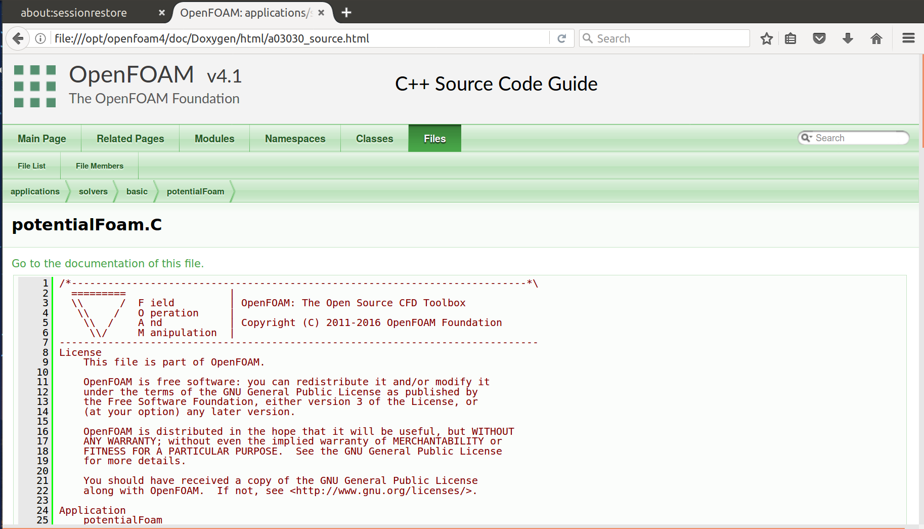Open the Related Pages tab
The image size is (924, 529).
click(130, 139)
